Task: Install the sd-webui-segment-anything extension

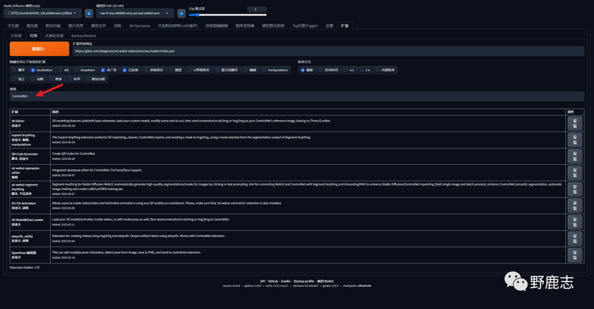Action: click(x=575, y=189)
